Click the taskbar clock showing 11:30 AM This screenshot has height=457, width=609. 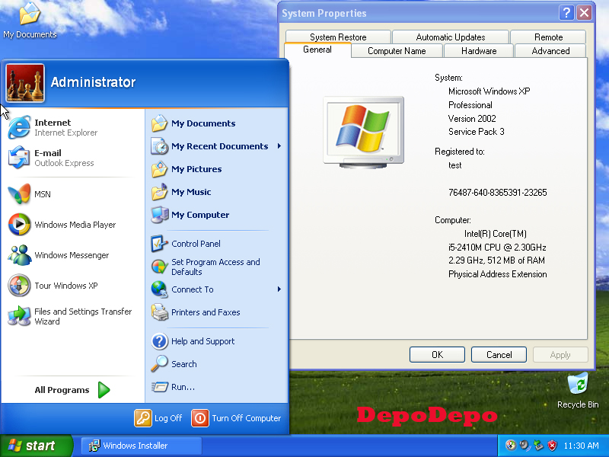(x=581, y=446)
